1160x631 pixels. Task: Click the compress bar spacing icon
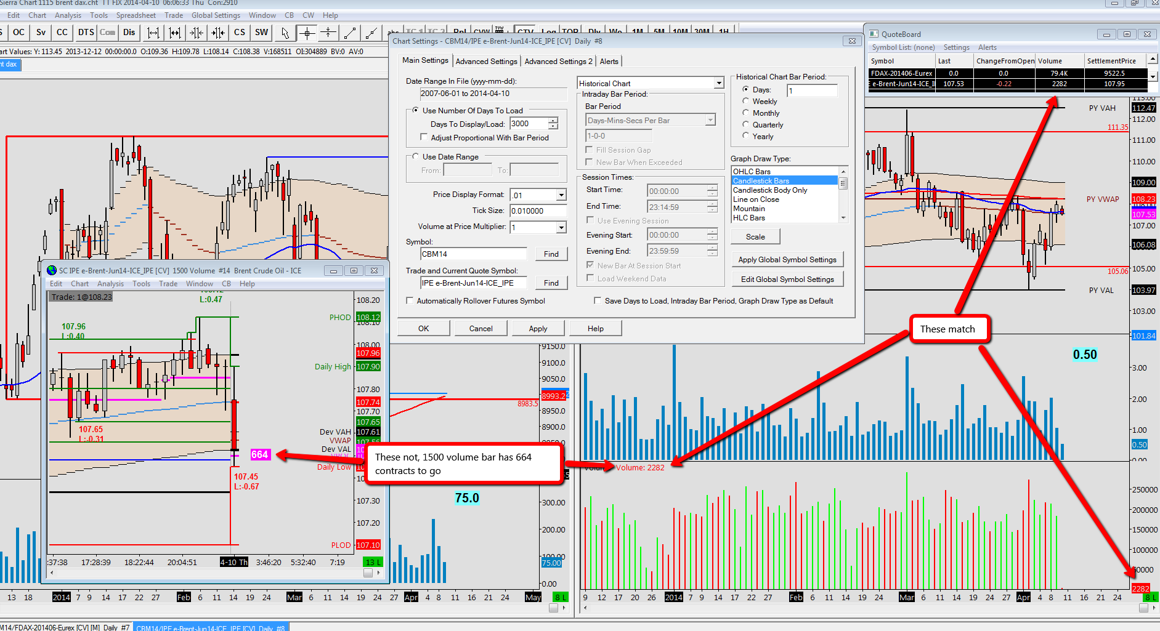pyautogui.click(x=197, y=33)
